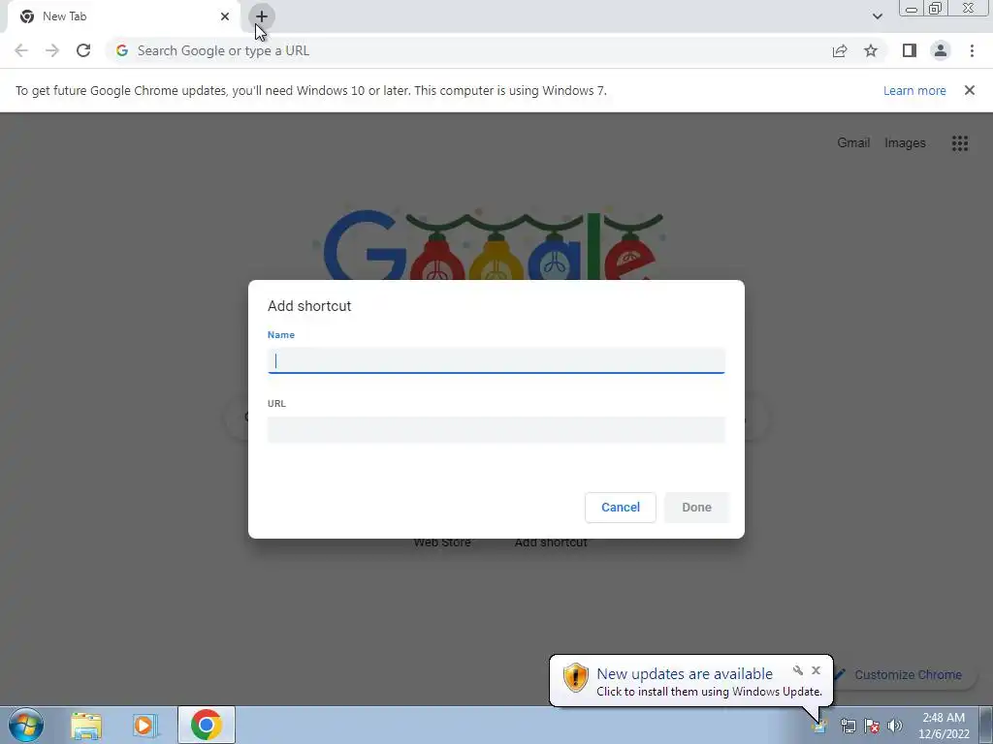
Task: Open the taskbar clock and date
Action: (944, 726)
